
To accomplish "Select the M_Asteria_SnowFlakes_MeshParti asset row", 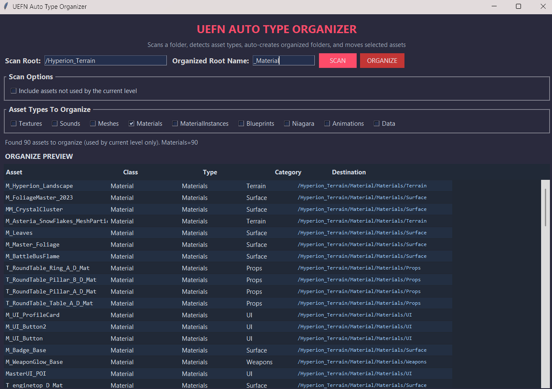I will click(228, 221).
